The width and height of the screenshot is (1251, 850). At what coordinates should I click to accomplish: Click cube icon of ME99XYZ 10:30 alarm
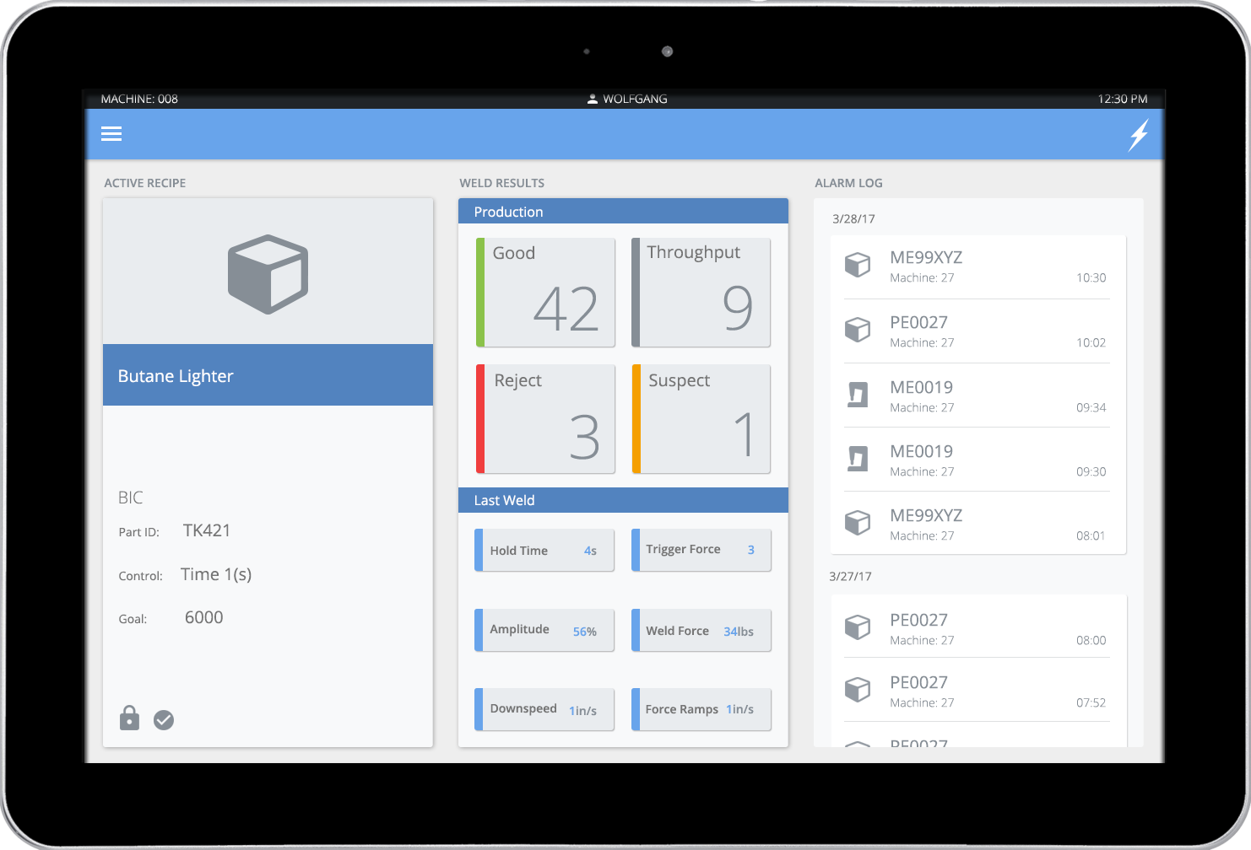[x=858, y=265]
